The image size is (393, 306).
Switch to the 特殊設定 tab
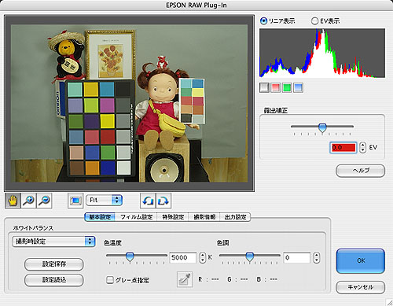click(173, 217)
